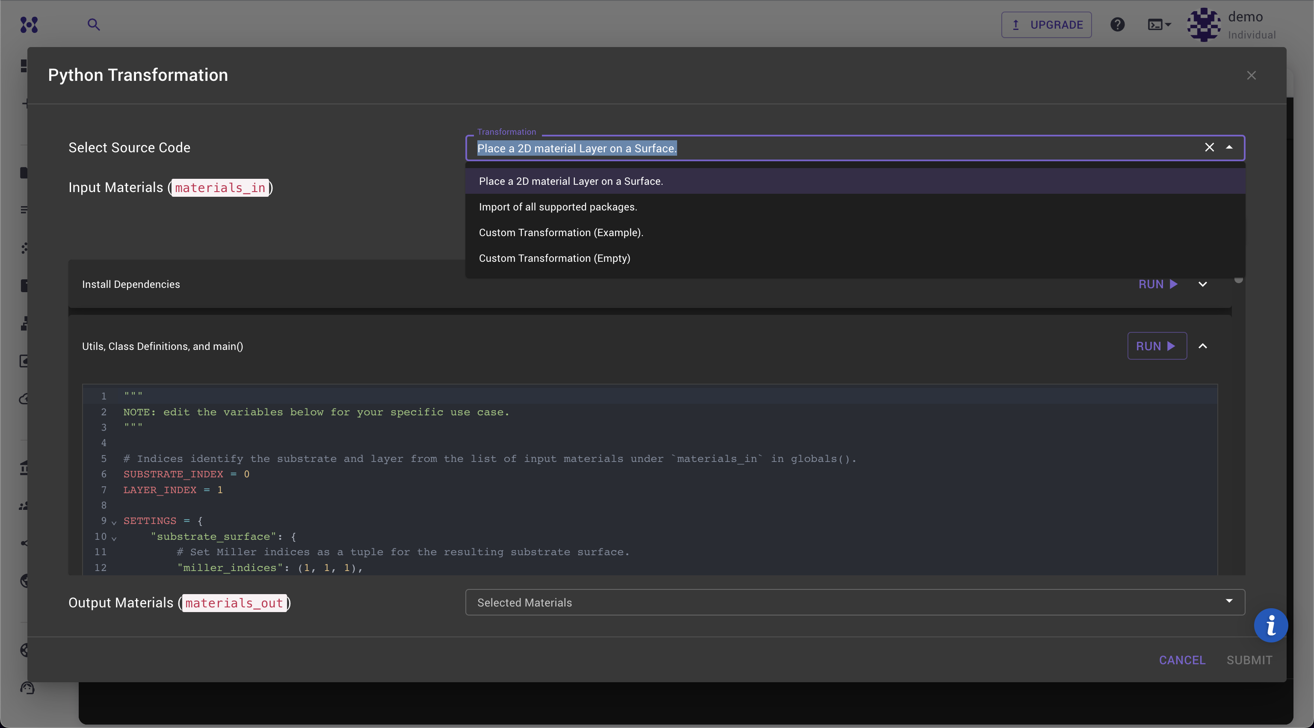Click the help question mark icon
Image resolution: width=1314 pixels, height=728 pixels.
click(x=1117, y=24)
